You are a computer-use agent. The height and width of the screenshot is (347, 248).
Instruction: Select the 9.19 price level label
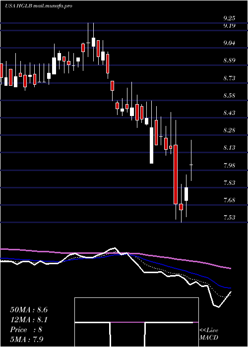click(x=229, y=26)
